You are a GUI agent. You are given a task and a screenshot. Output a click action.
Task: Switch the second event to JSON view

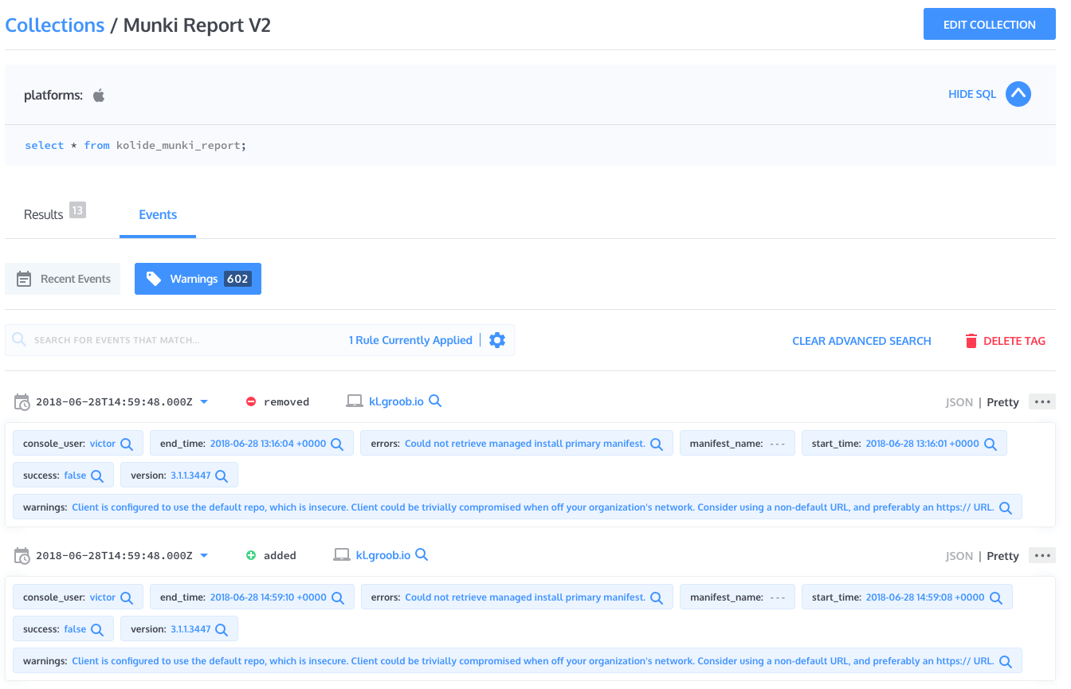click(x=959, y=555)
